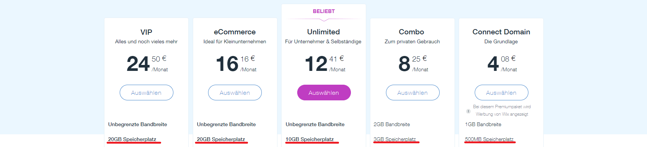Pick Connect Domain plan Auswählen button
Screen dimensions: 647x147
[x=501, y=93]
